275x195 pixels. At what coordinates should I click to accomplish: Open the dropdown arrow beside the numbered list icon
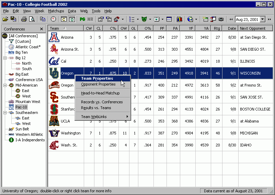(138, 19)
